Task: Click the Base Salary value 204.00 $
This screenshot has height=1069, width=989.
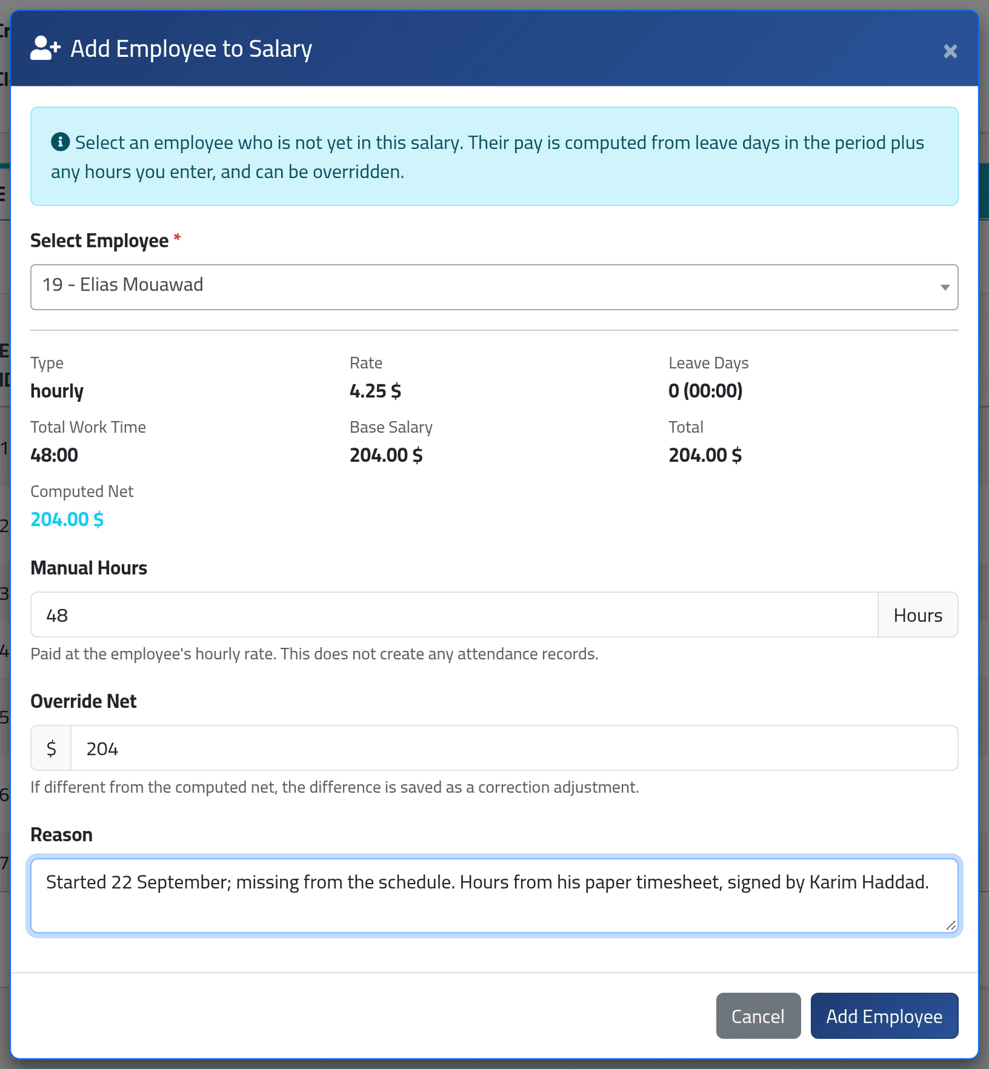Action: [x=386, y=454]
